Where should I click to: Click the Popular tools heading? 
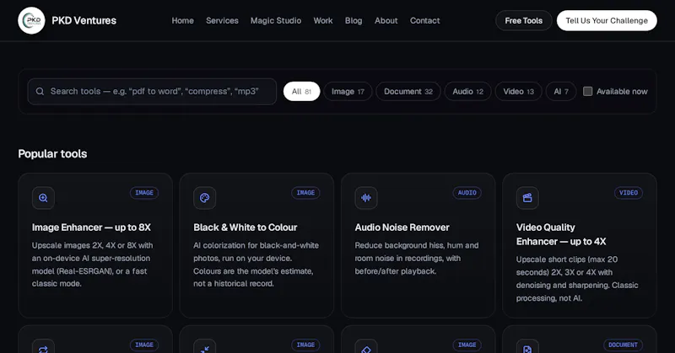(52, 154)
